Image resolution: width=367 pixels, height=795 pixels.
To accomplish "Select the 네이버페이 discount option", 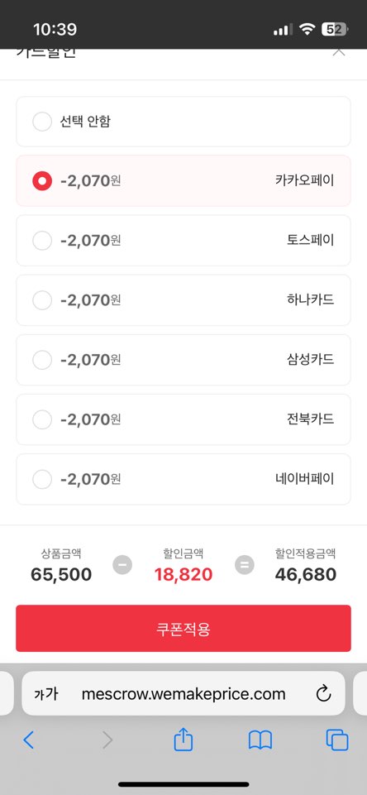I will [183, 479].
